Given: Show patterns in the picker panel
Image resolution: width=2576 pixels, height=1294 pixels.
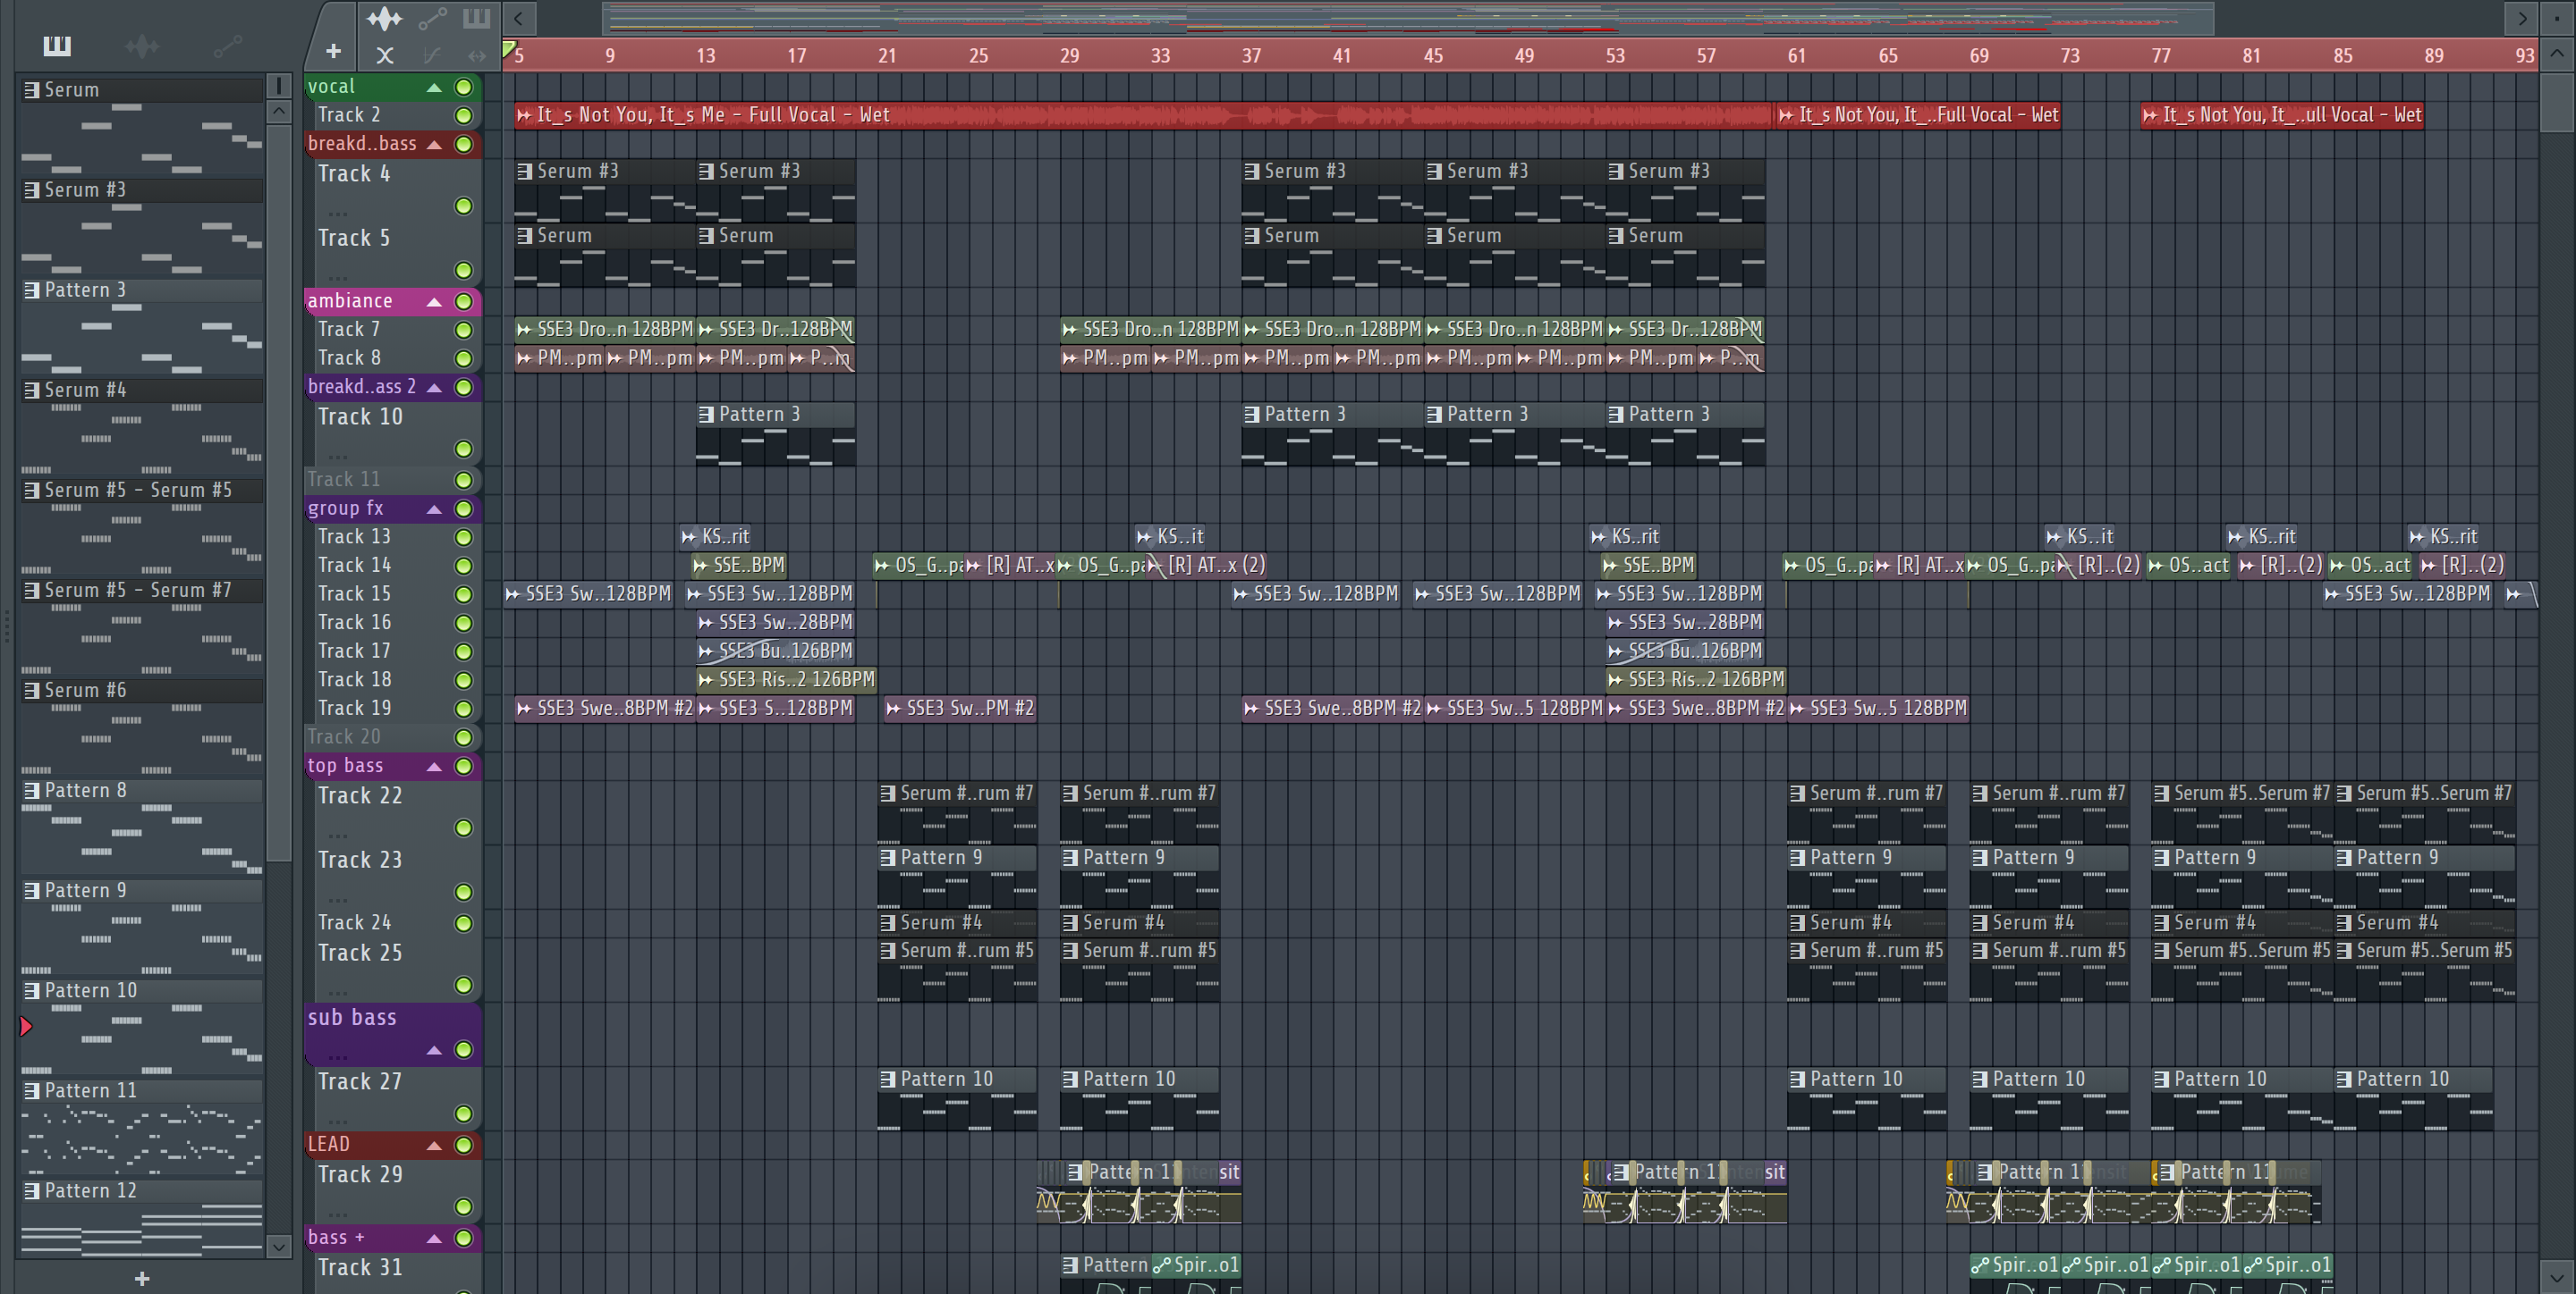Looking at the screenshot, I should tap(57, 45).
